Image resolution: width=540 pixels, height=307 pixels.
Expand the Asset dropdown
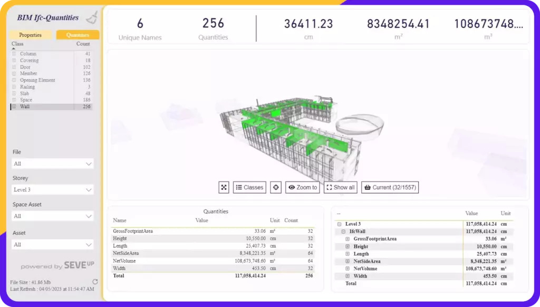pos(53,245)
